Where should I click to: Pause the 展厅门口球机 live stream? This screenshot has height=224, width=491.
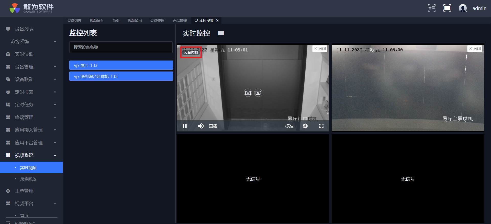[x=185, y=126]
